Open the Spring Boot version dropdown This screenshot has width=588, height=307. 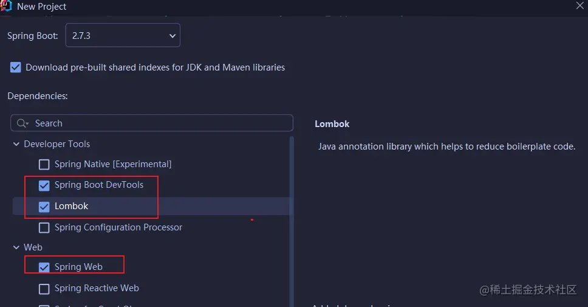[123, 35]
